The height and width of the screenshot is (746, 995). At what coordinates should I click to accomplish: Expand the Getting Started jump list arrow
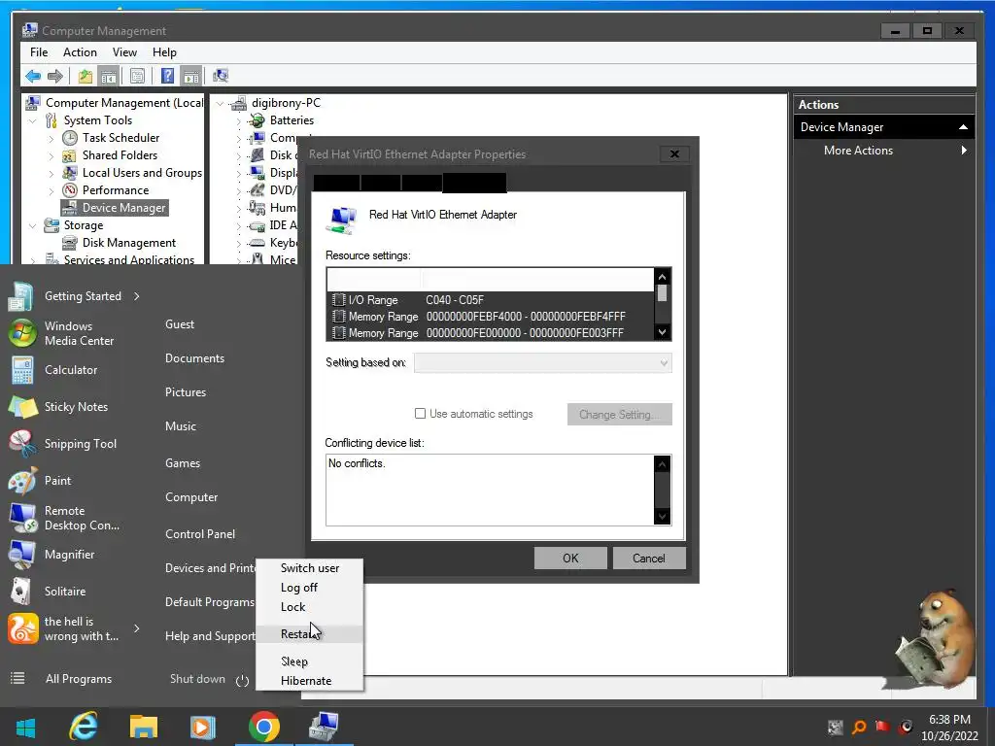pyautogui.click(x=136, y=296)
